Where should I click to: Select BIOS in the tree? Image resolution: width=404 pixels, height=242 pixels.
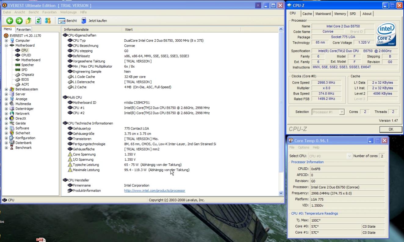pyautogui.click(x=25, y=80)
